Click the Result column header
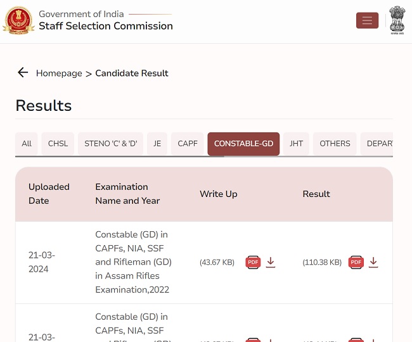 coord(316,194)
